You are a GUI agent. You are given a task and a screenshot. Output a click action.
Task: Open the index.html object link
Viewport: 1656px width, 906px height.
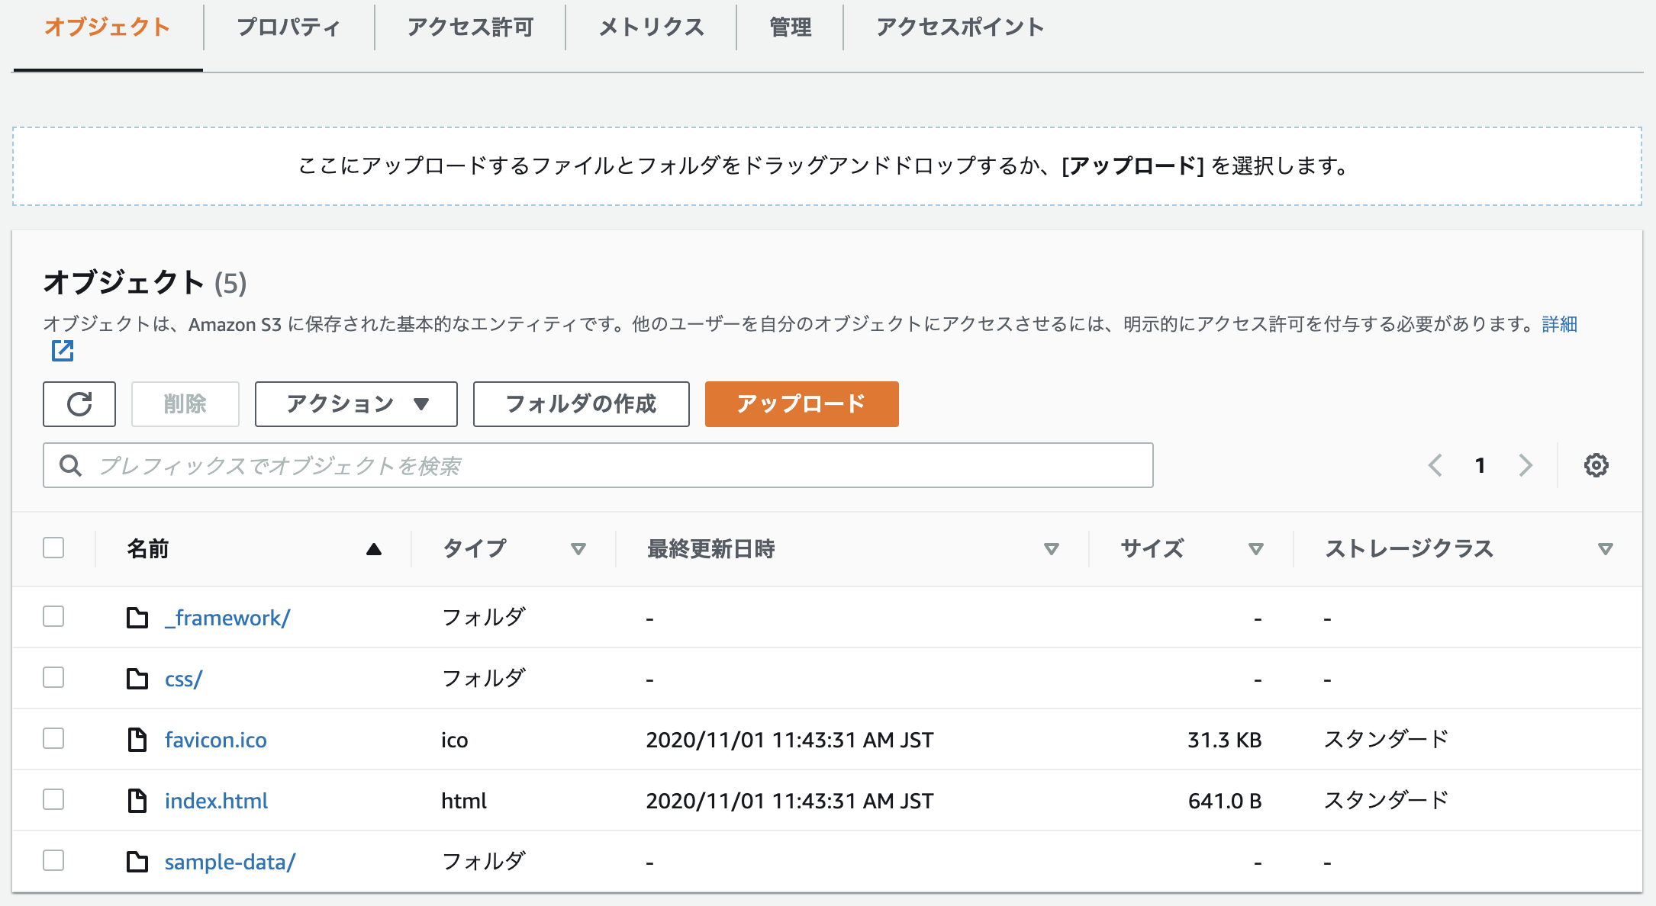[x=216, y=800]
